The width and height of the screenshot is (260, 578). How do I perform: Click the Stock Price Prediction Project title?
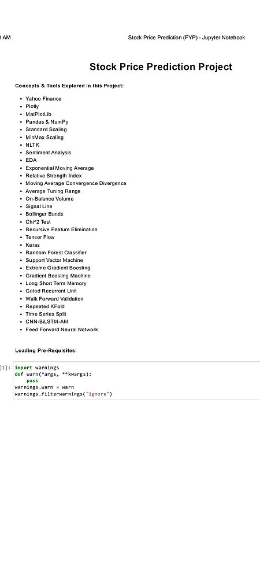click(161, 66)
